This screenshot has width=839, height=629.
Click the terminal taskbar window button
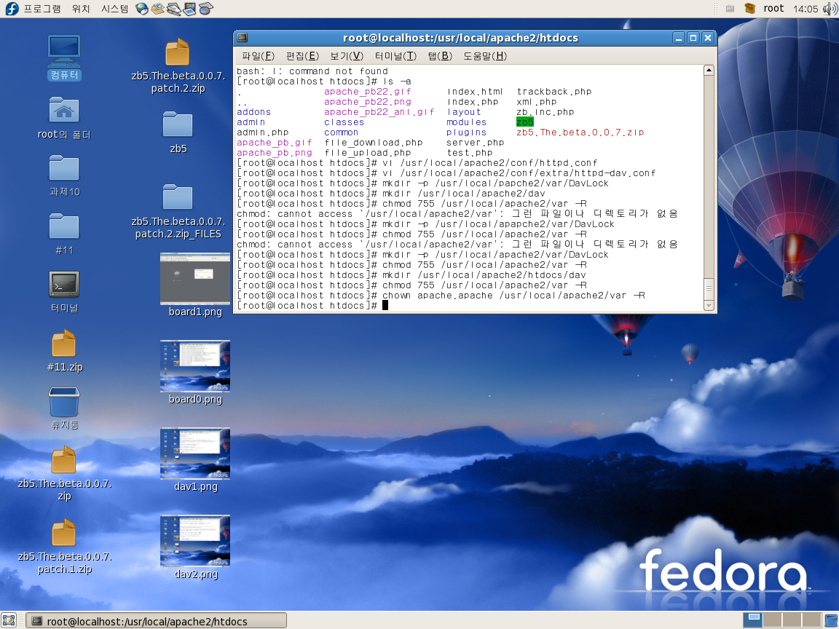pos(157,620)
